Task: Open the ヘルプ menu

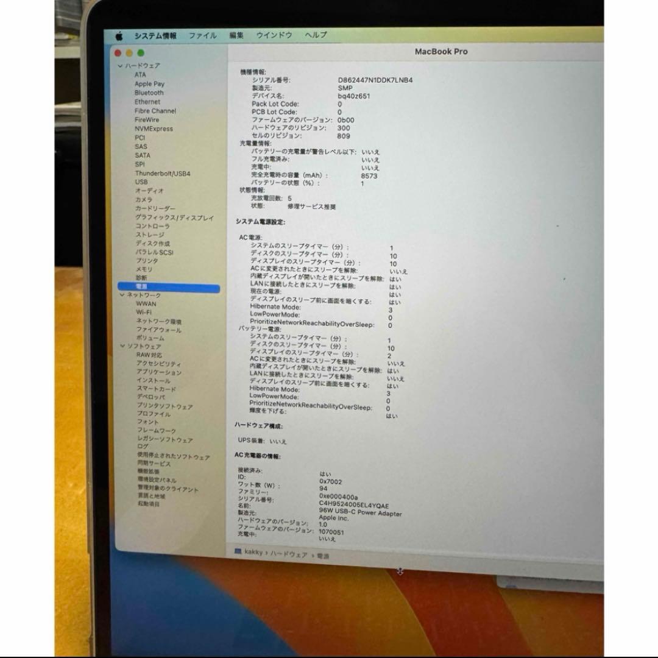Action: coord(316,36)
